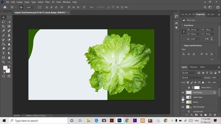Select the Brush tool
Screen dimensions: 221x124
point(3,35)
